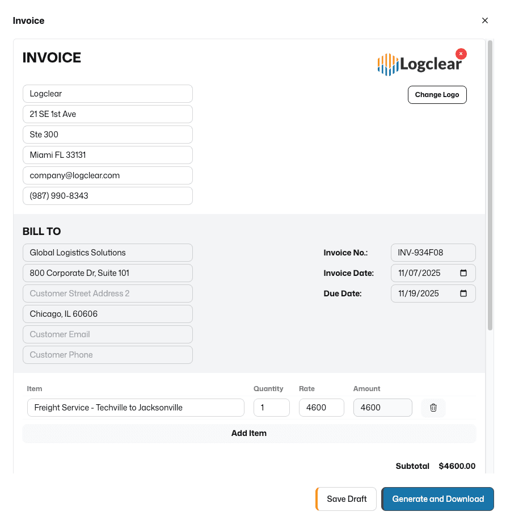The width and height of the screenshot is (506, 520).
Task: Click Generate and Download
Action: click(437, 499)
